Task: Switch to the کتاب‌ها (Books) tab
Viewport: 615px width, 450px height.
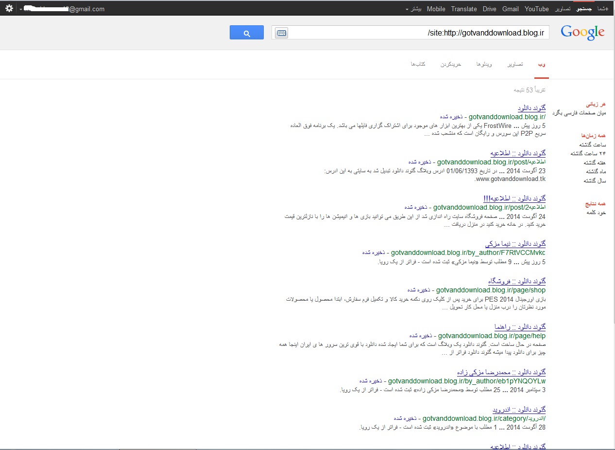Action: (x=418, y=64)
